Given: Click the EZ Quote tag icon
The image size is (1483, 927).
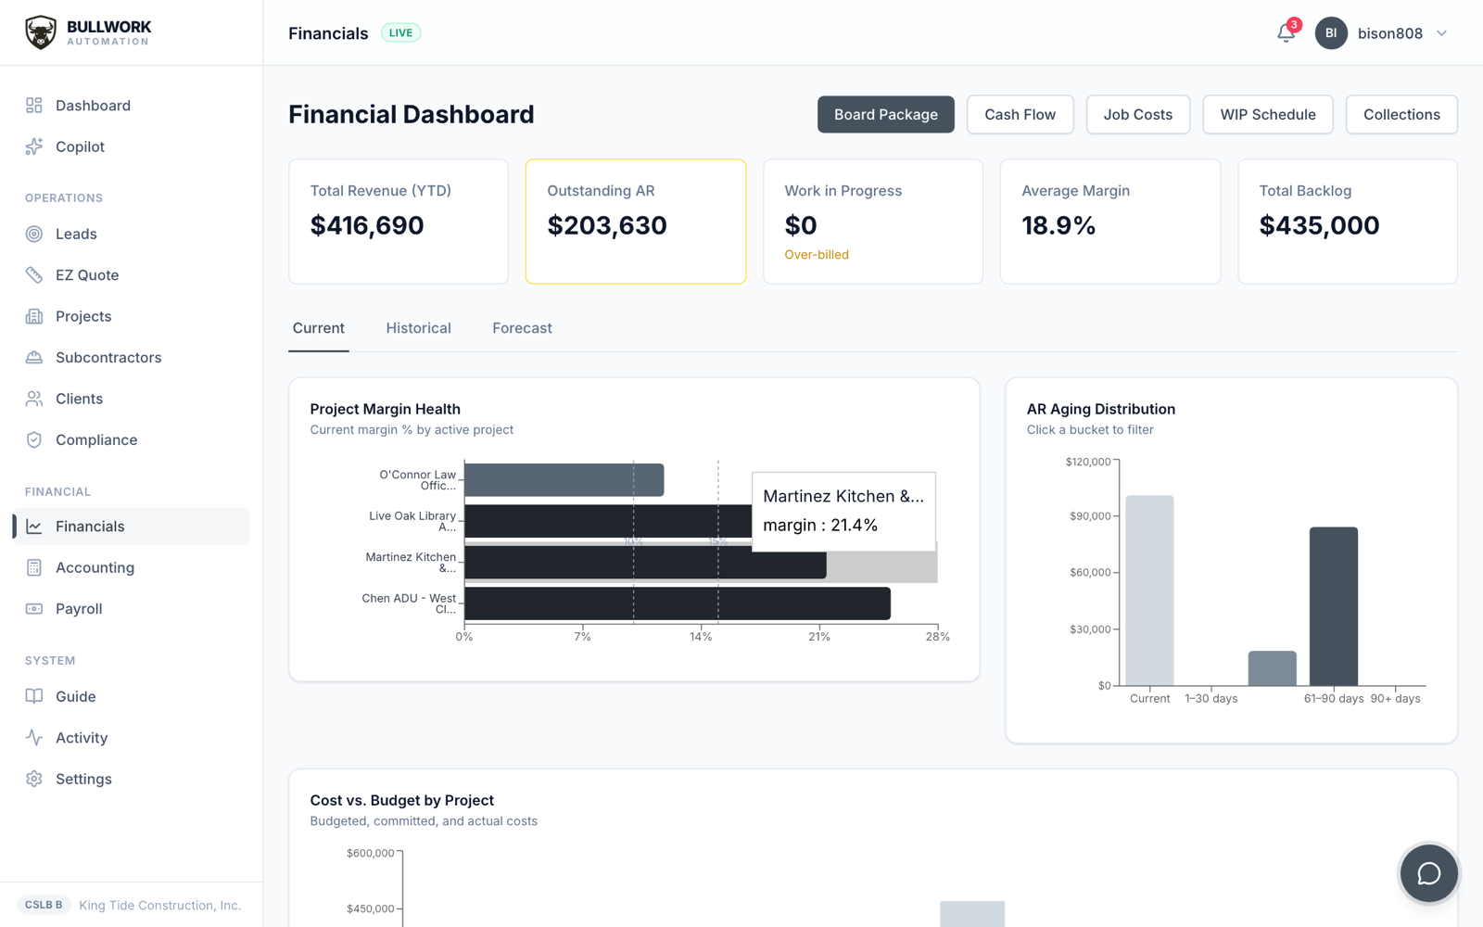Looking at the screenshot, I should pos(34,275).
